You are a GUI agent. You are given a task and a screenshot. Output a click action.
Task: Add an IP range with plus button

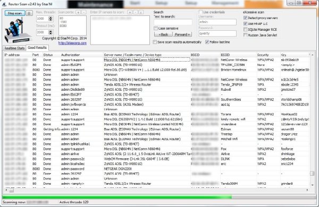(130, 12)
